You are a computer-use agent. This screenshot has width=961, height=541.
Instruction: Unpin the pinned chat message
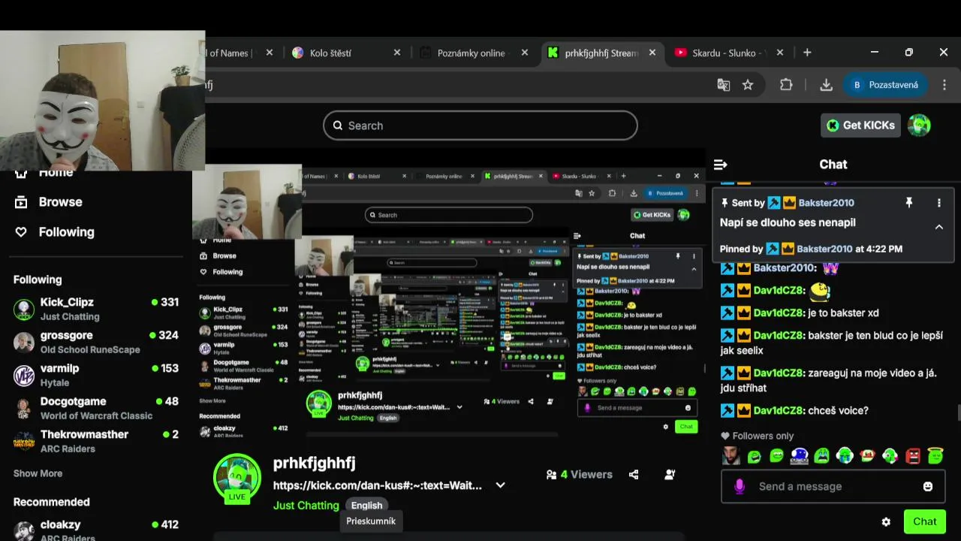tap(909, 203)
